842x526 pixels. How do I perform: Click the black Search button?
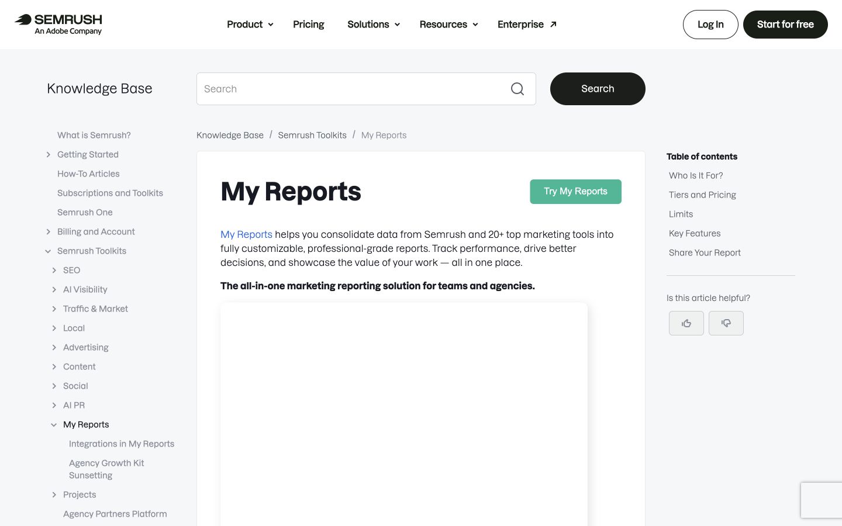pos(598,89)
